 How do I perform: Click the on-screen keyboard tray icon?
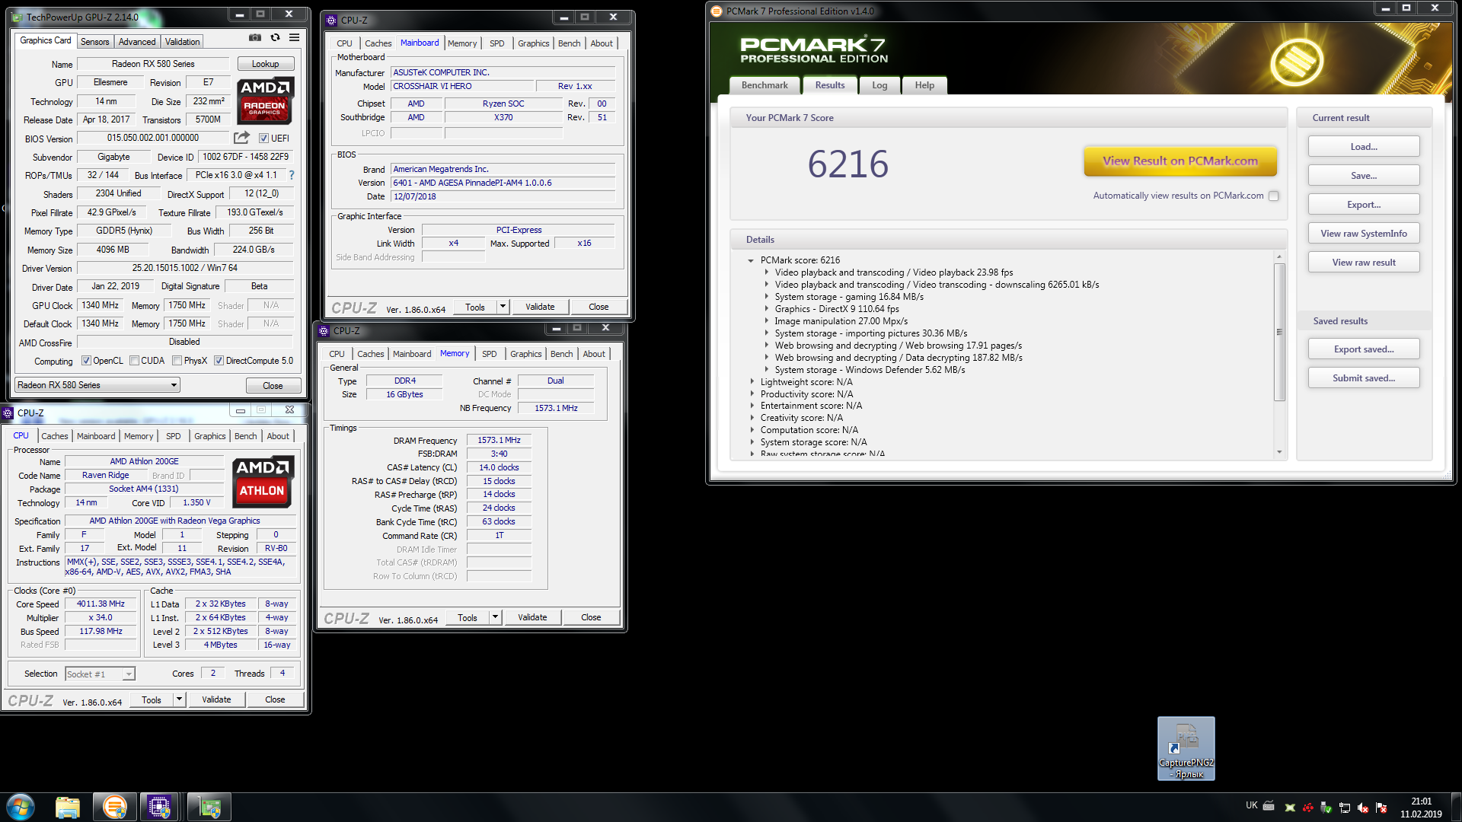pyautogui.click(x=1269, y=806)
